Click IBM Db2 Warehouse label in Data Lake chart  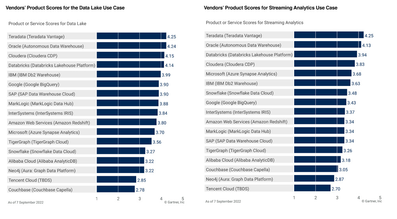click(34, 75)
